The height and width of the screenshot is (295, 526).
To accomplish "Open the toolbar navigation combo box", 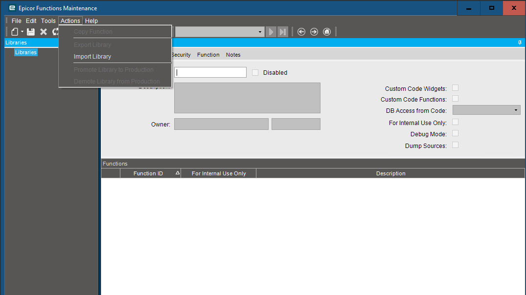I will point(220,32).
